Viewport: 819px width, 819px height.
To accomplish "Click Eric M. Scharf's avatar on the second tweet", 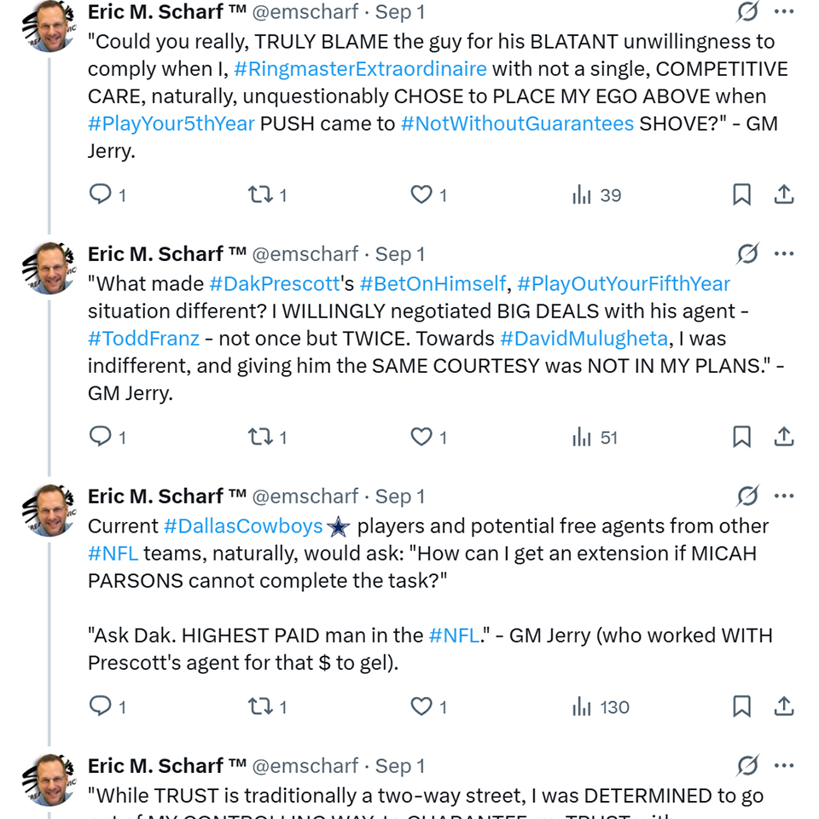I will pos(49,268).
